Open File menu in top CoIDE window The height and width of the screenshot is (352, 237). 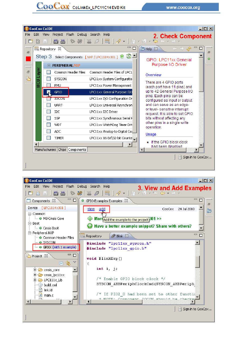(x=28, y=34)
